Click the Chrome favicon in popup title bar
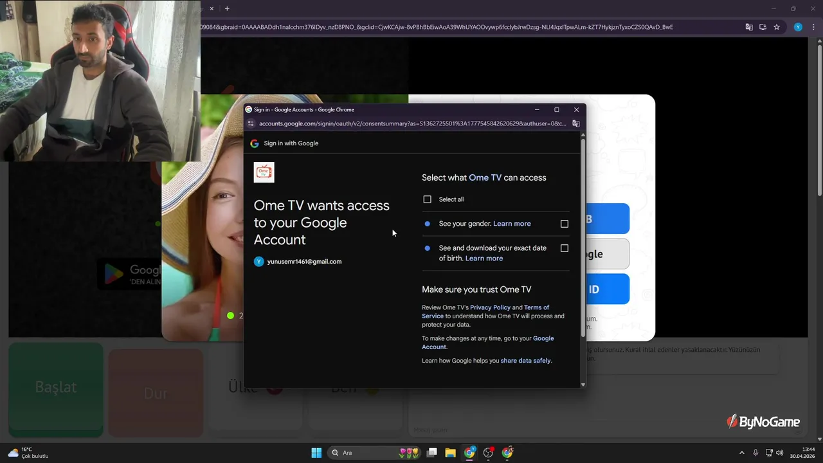Viewport: 823px width, 463px height. [x=249, y=109]
